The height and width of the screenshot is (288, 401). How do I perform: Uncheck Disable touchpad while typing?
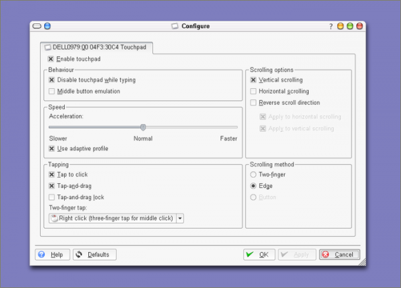coord(52,80)
